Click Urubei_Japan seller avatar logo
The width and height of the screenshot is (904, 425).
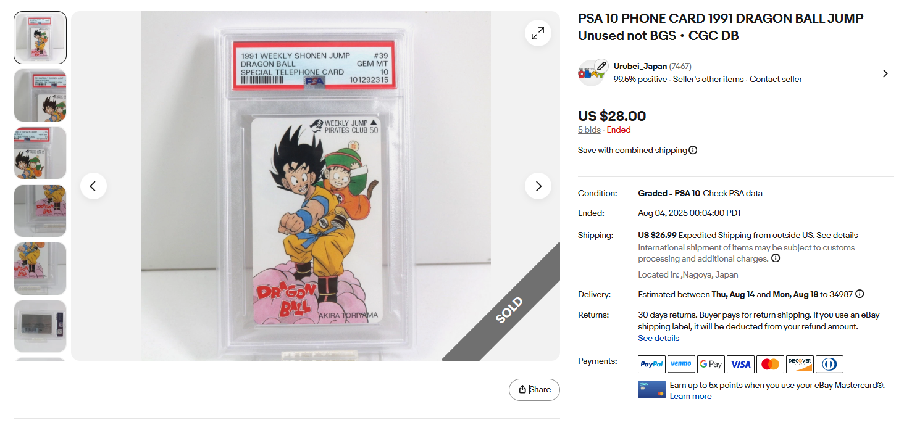(x=591, y=73)
